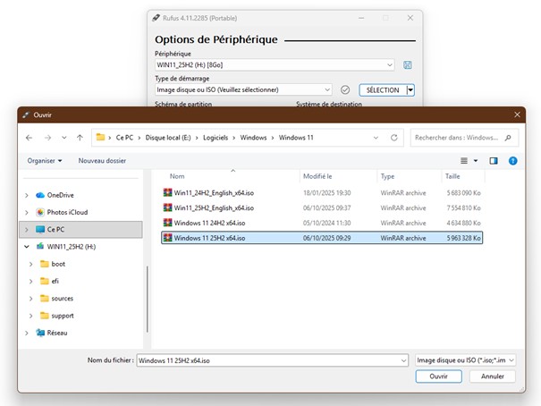
Task: Click the folder icon in address bar
Action: (100, 138)
